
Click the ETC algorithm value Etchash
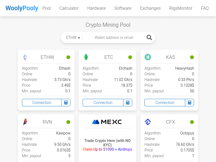(126, 68)
